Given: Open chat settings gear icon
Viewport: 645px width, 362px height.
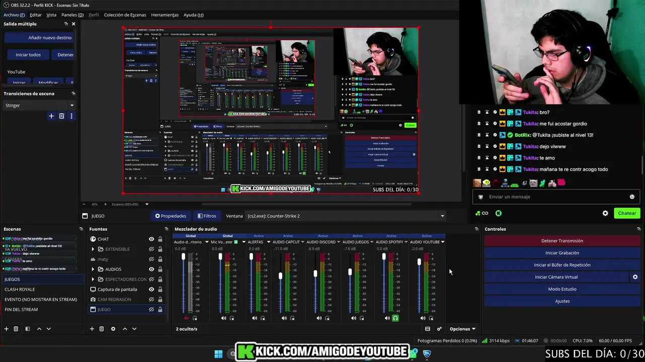Looking at the screenshot, I should [605, 213].
